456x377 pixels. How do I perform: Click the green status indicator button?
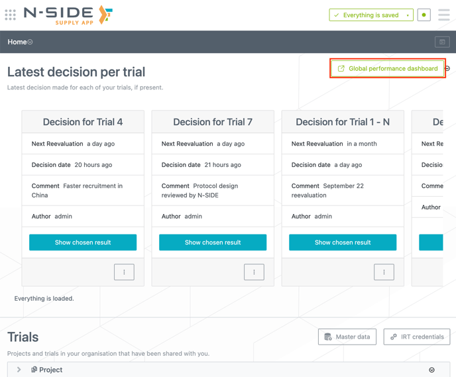[424, 15]
